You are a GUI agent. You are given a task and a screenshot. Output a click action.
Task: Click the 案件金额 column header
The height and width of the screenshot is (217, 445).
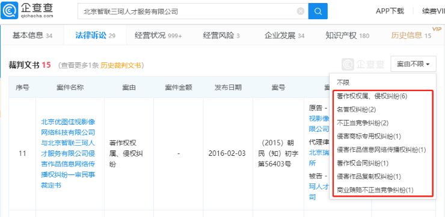179,88
